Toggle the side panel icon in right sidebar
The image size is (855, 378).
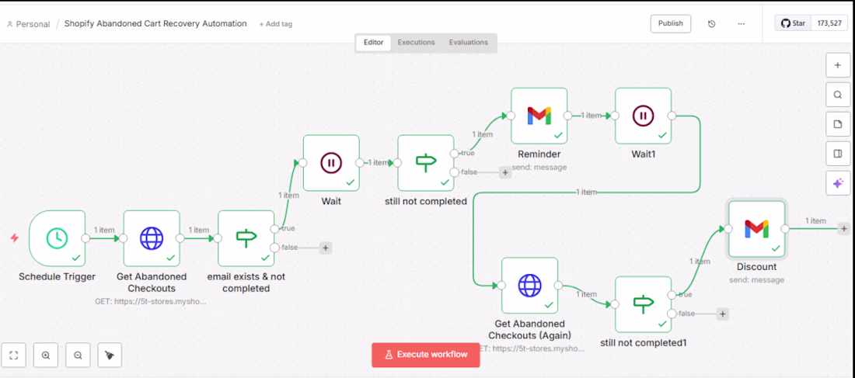(838, 154)
